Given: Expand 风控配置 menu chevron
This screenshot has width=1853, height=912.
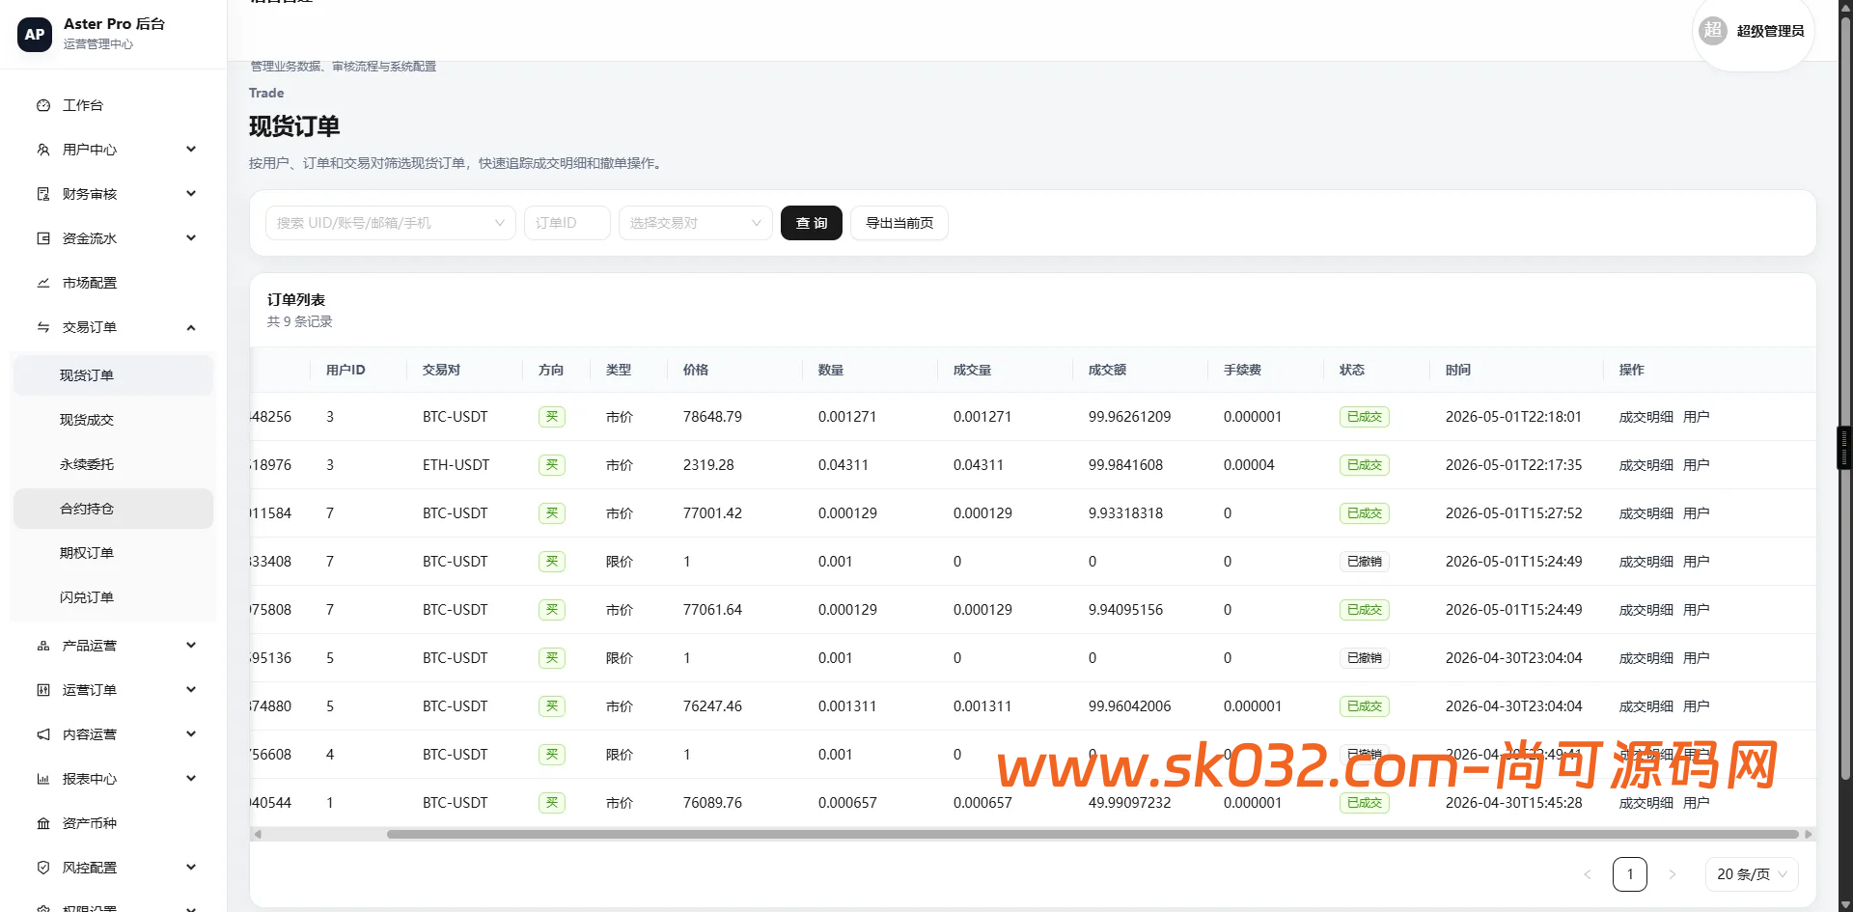Looking at the screenshot, I should 191,867.
